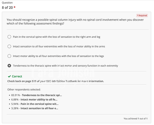Click the green Correct checkmark icon
This screenshot has width=154, height=125.
click(9, 76)
